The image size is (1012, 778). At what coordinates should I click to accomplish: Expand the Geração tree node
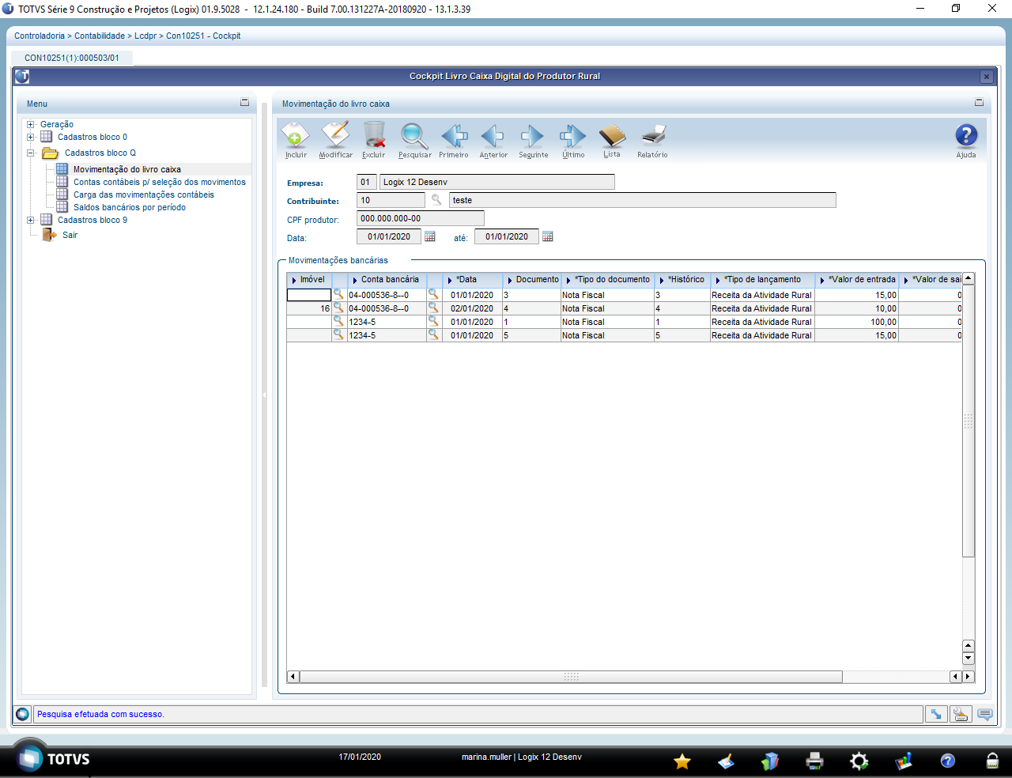[30, 124]
